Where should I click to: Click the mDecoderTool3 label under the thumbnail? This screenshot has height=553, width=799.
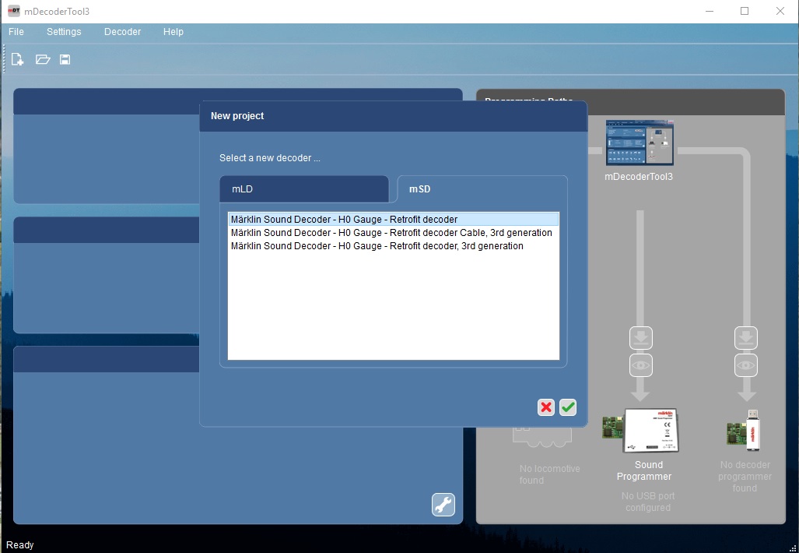coord(639,177)
